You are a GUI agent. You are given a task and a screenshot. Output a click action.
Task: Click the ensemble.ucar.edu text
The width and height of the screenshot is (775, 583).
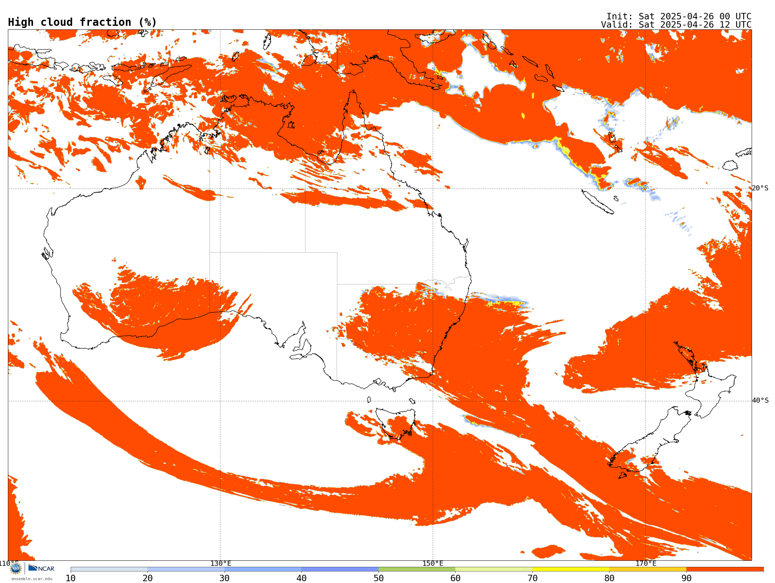pyautogui.click(x=32, y=579)
